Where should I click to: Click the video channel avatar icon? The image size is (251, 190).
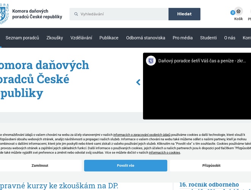[151, 60]
